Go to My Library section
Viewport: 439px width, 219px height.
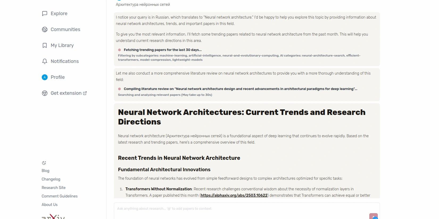tap(62, 45)
